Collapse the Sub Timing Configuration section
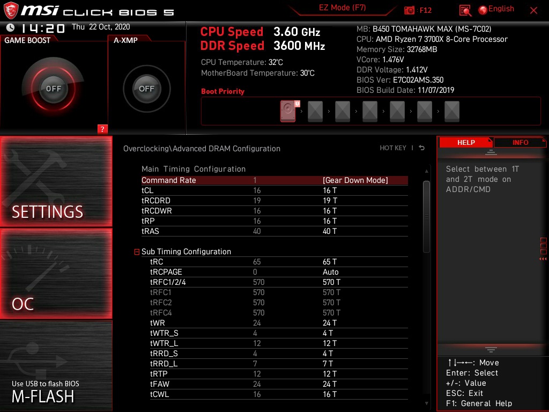549x412 pixels. 136,252
